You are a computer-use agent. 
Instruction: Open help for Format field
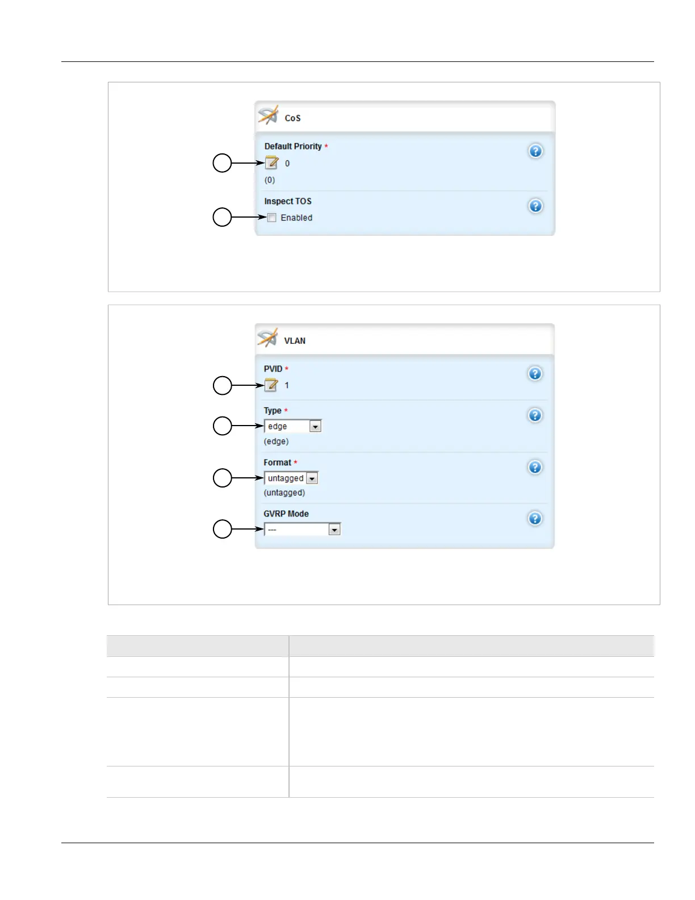(535, 468)
